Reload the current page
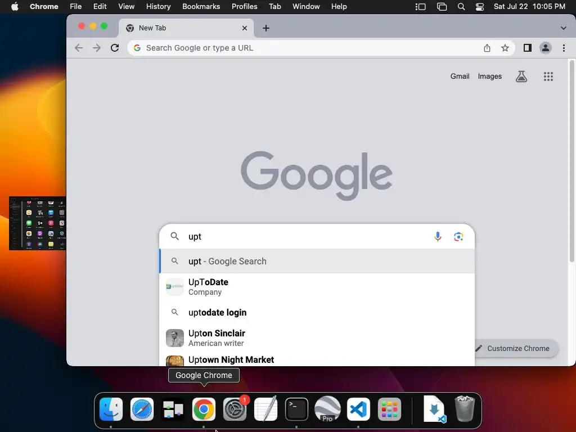Viewport: 576px width, 432px height. [x=115, y=48]
